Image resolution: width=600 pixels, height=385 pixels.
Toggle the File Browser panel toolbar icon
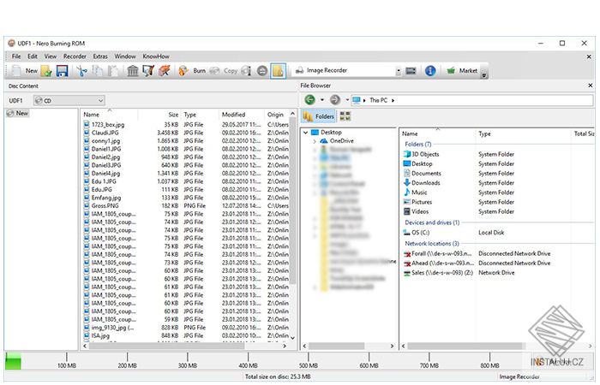click(278, 71)
